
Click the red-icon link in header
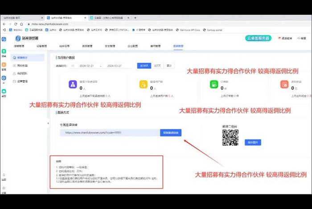point(285,38)
